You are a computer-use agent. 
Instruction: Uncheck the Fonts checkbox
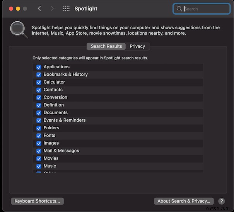[x=39, y=136]
